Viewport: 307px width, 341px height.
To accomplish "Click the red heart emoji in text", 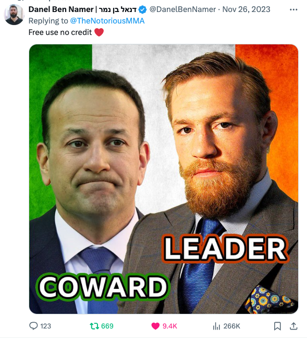I will pyautogui.click(x=99, y=32).
